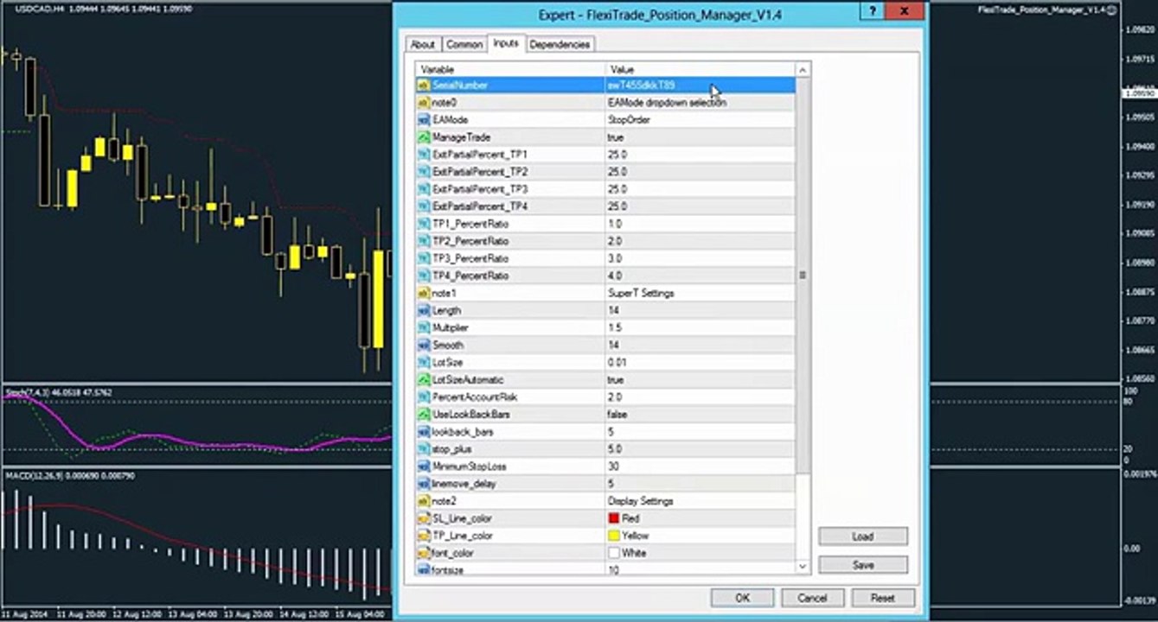Open the UseLookBackBars false value
1158x622 pixels.
point(700,414)
